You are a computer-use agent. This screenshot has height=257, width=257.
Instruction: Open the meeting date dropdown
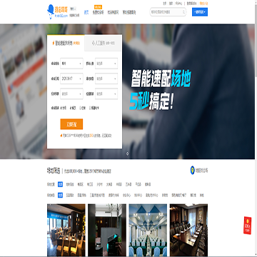click(x=71, y=79)
